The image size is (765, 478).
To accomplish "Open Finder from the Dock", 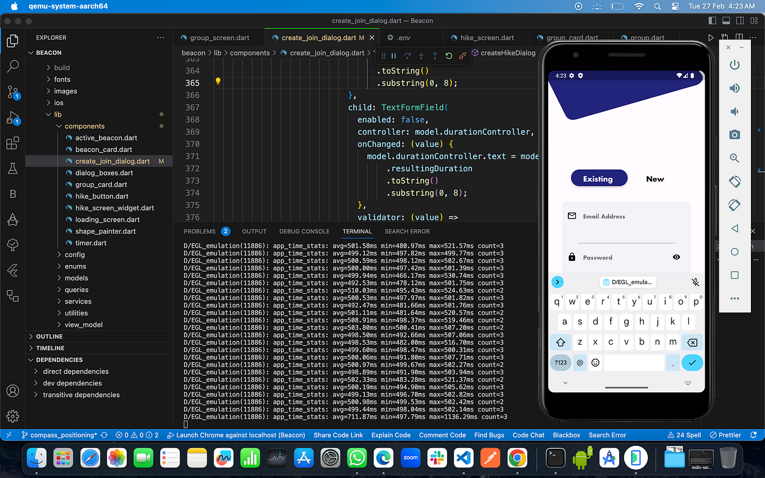I will point(37,458).
